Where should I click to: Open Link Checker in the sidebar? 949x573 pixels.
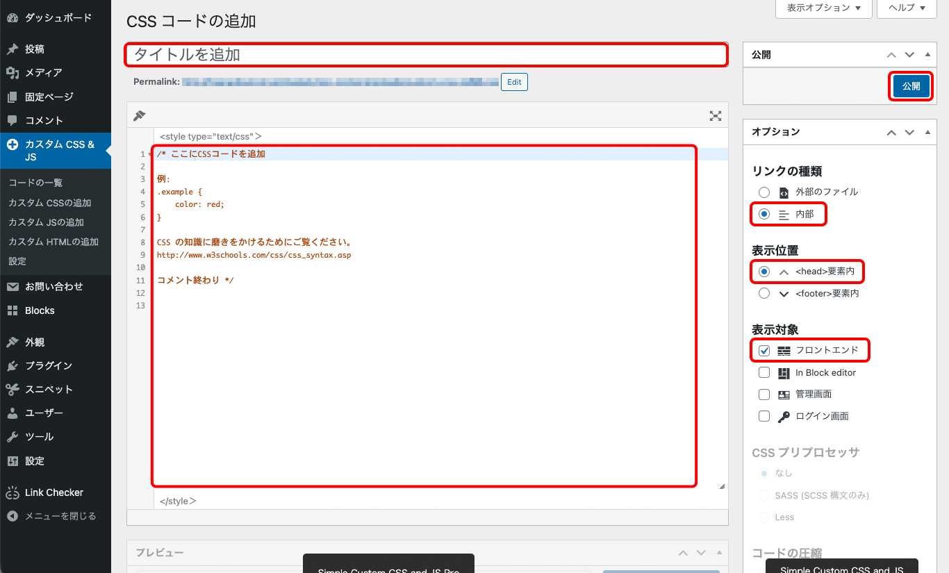(53, 492)
